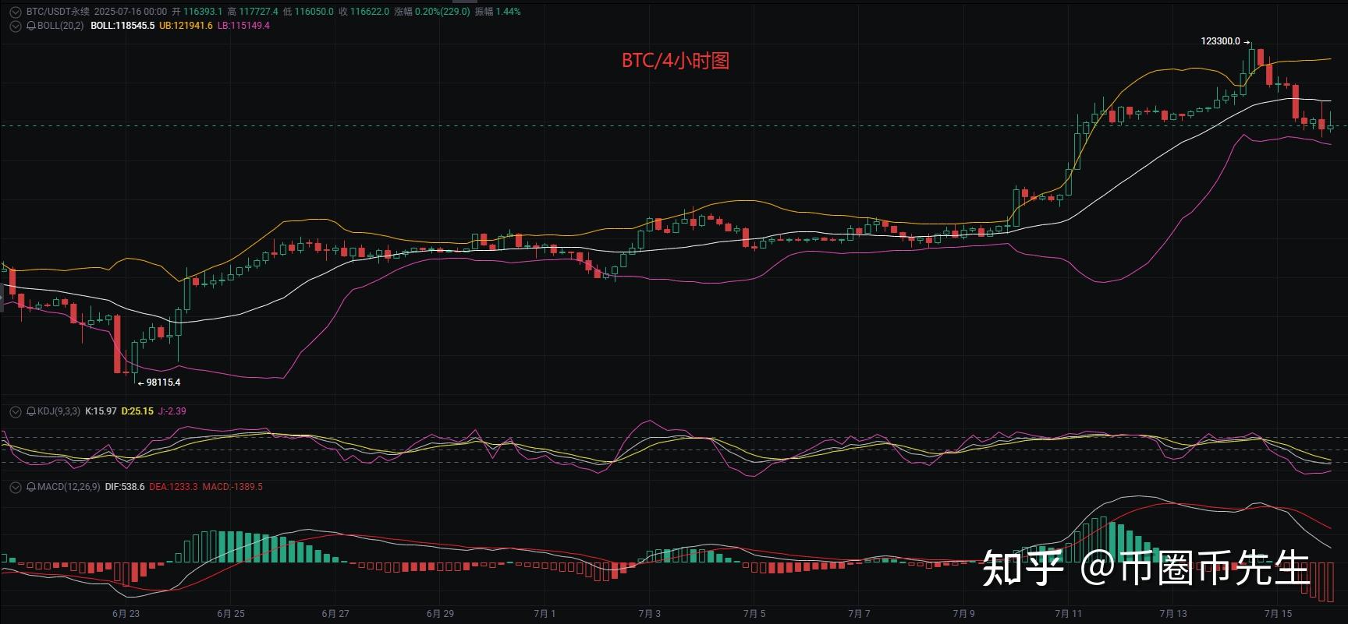Image resolution: width=1348 pixels, height=624 pixels.
Task: Click the 6月 23 date on time axis
Action: (x=126, y=614)
